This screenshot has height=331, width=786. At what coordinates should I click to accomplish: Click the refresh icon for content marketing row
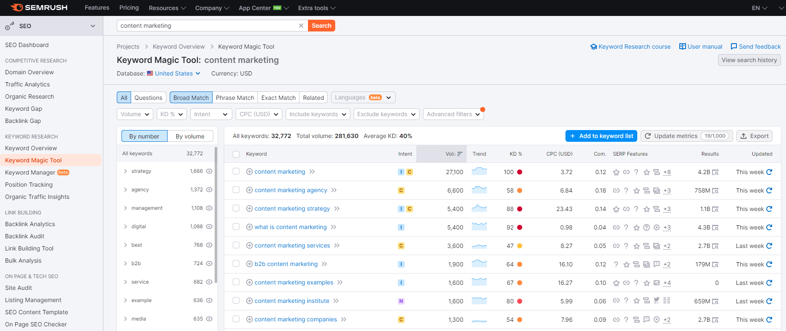(x=769, y=172)
